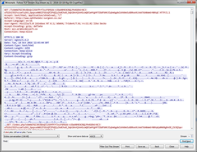Click the Save as... button
This screenshot has width=197, height=152.
pyautogui.click(x=142, y=146)
